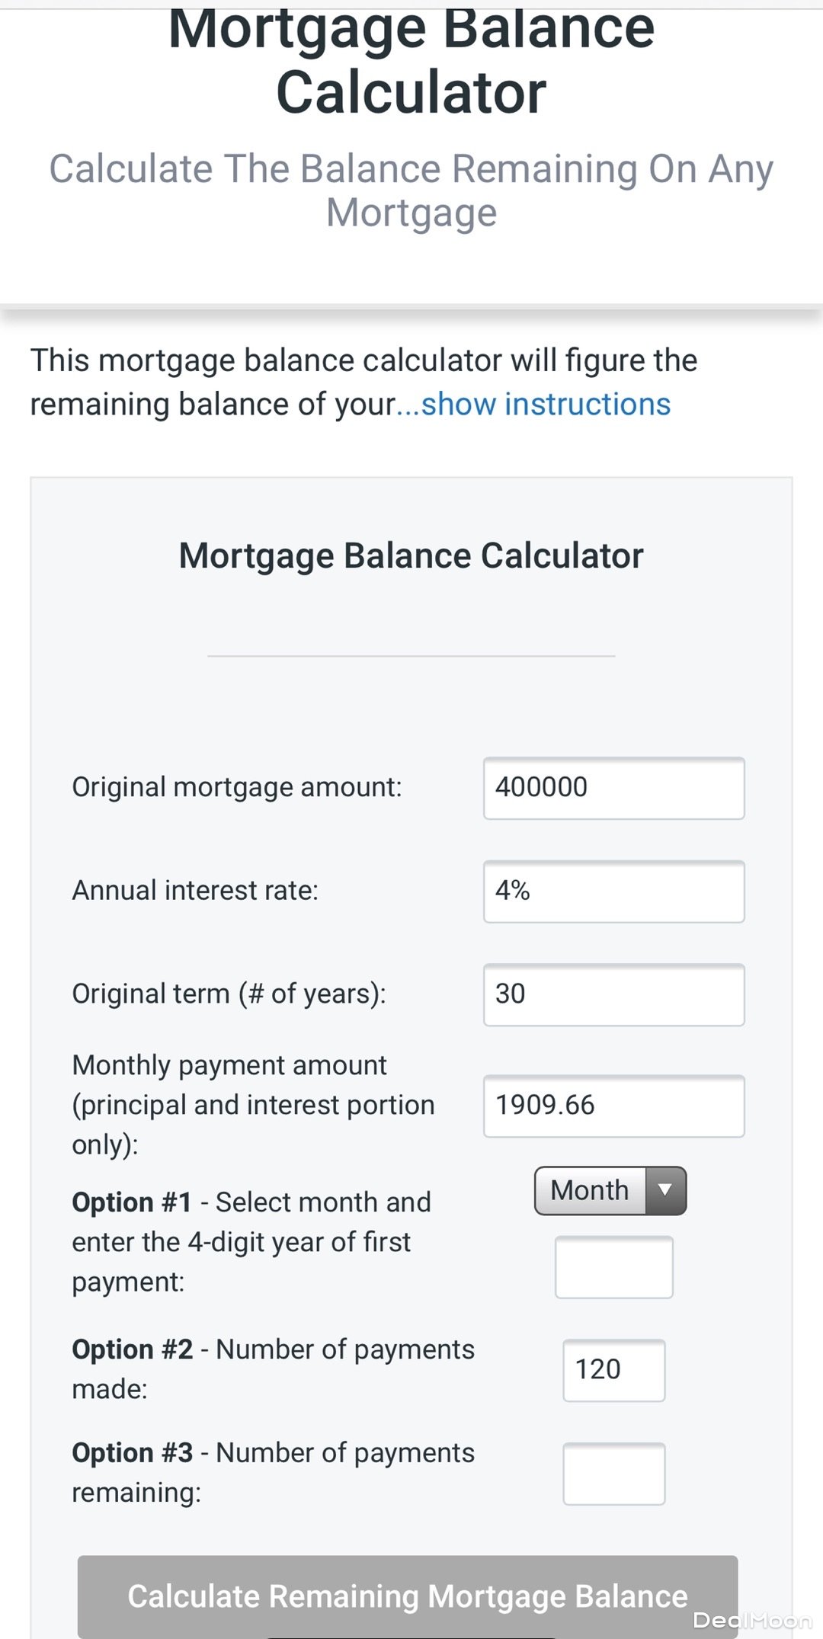Click the 4-digit year input box

pyautogui.click(x=613, y=1267)
